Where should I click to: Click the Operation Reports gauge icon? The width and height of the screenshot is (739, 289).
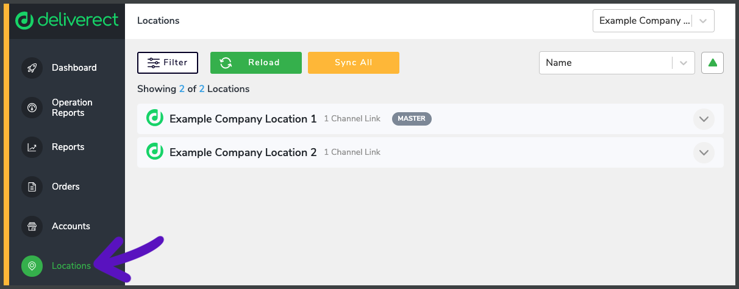32,107
